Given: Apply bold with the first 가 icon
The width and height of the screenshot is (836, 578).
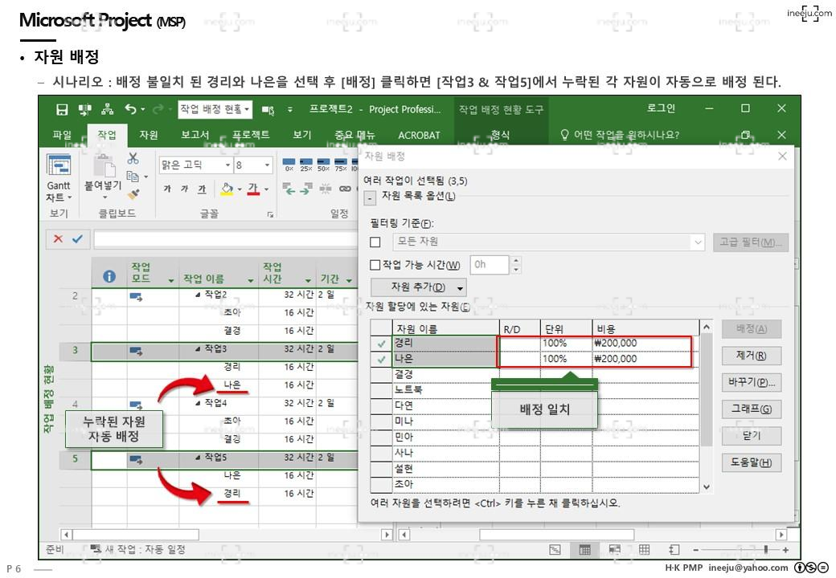Looking at the screenshot, I should click(x=167, y=189).
